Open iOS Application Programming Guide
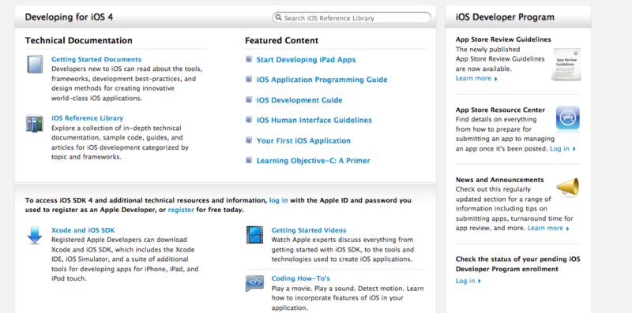Viewport: 632px width, 313px height. tap(322, 80)
